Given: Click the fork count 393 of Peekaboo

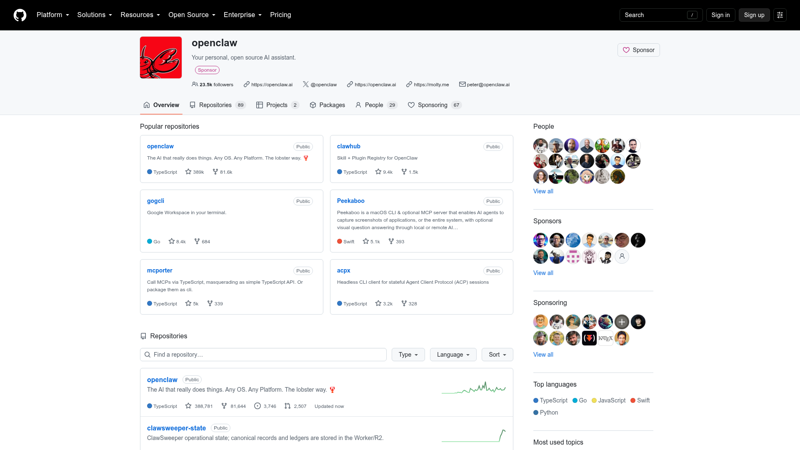Looking at the screenshot, I should point(396,241).
